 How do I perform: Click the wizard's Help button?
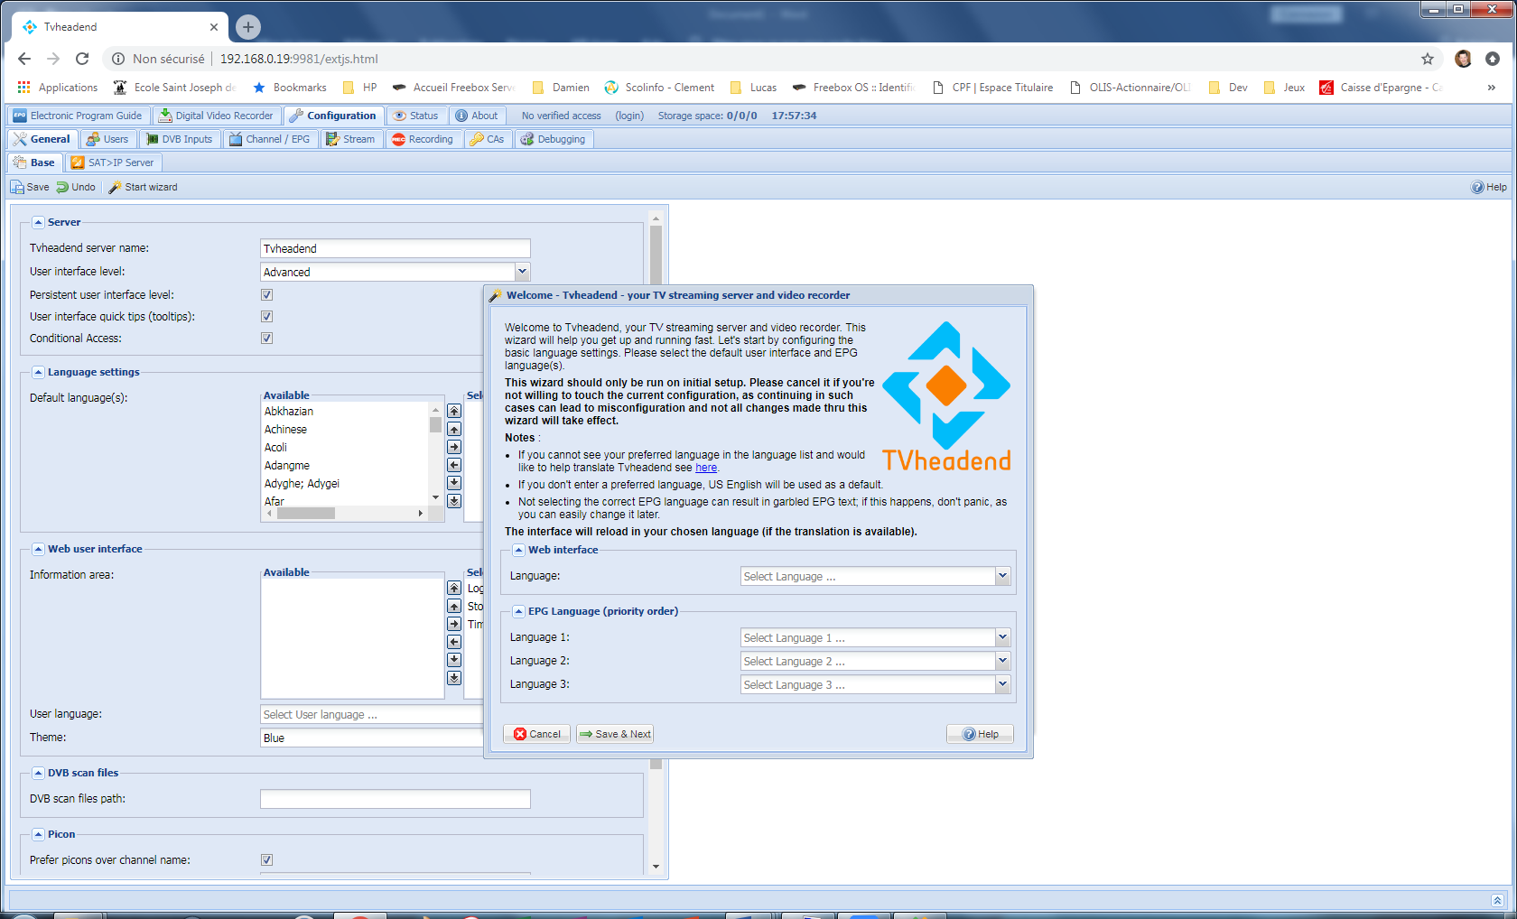point(981,734)
